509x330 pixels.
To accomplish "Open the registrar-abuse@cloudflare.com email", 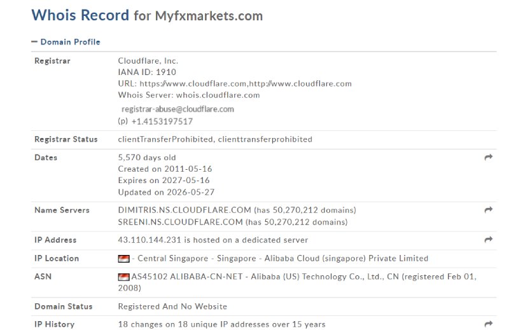I will tap(178, 109).
